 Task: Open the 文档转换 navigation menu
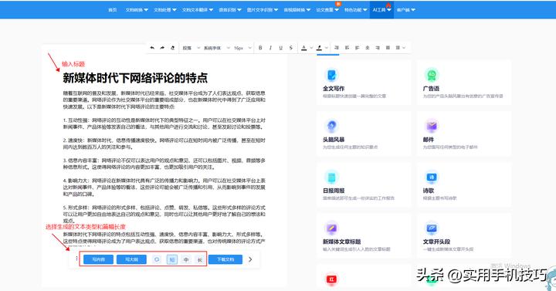[x=137, y=10]
